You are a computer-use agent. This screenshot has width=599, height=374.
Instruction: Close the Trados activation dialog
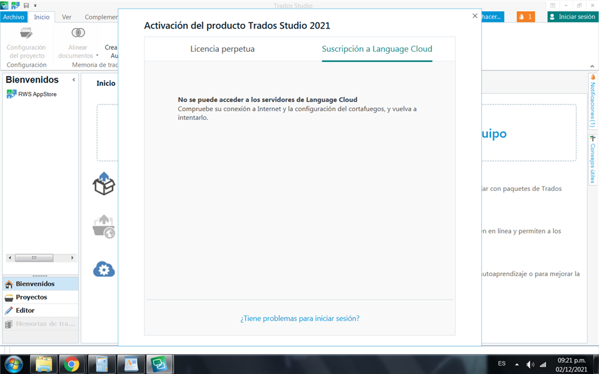475,16
